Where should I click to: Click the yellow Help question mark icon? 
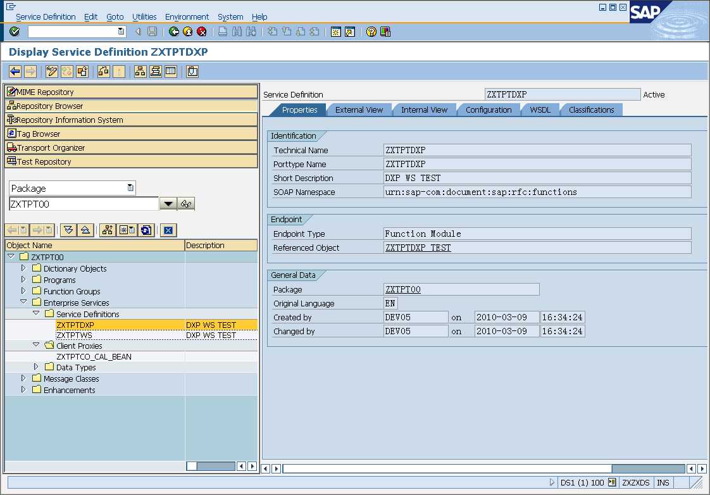pos(371,32)
